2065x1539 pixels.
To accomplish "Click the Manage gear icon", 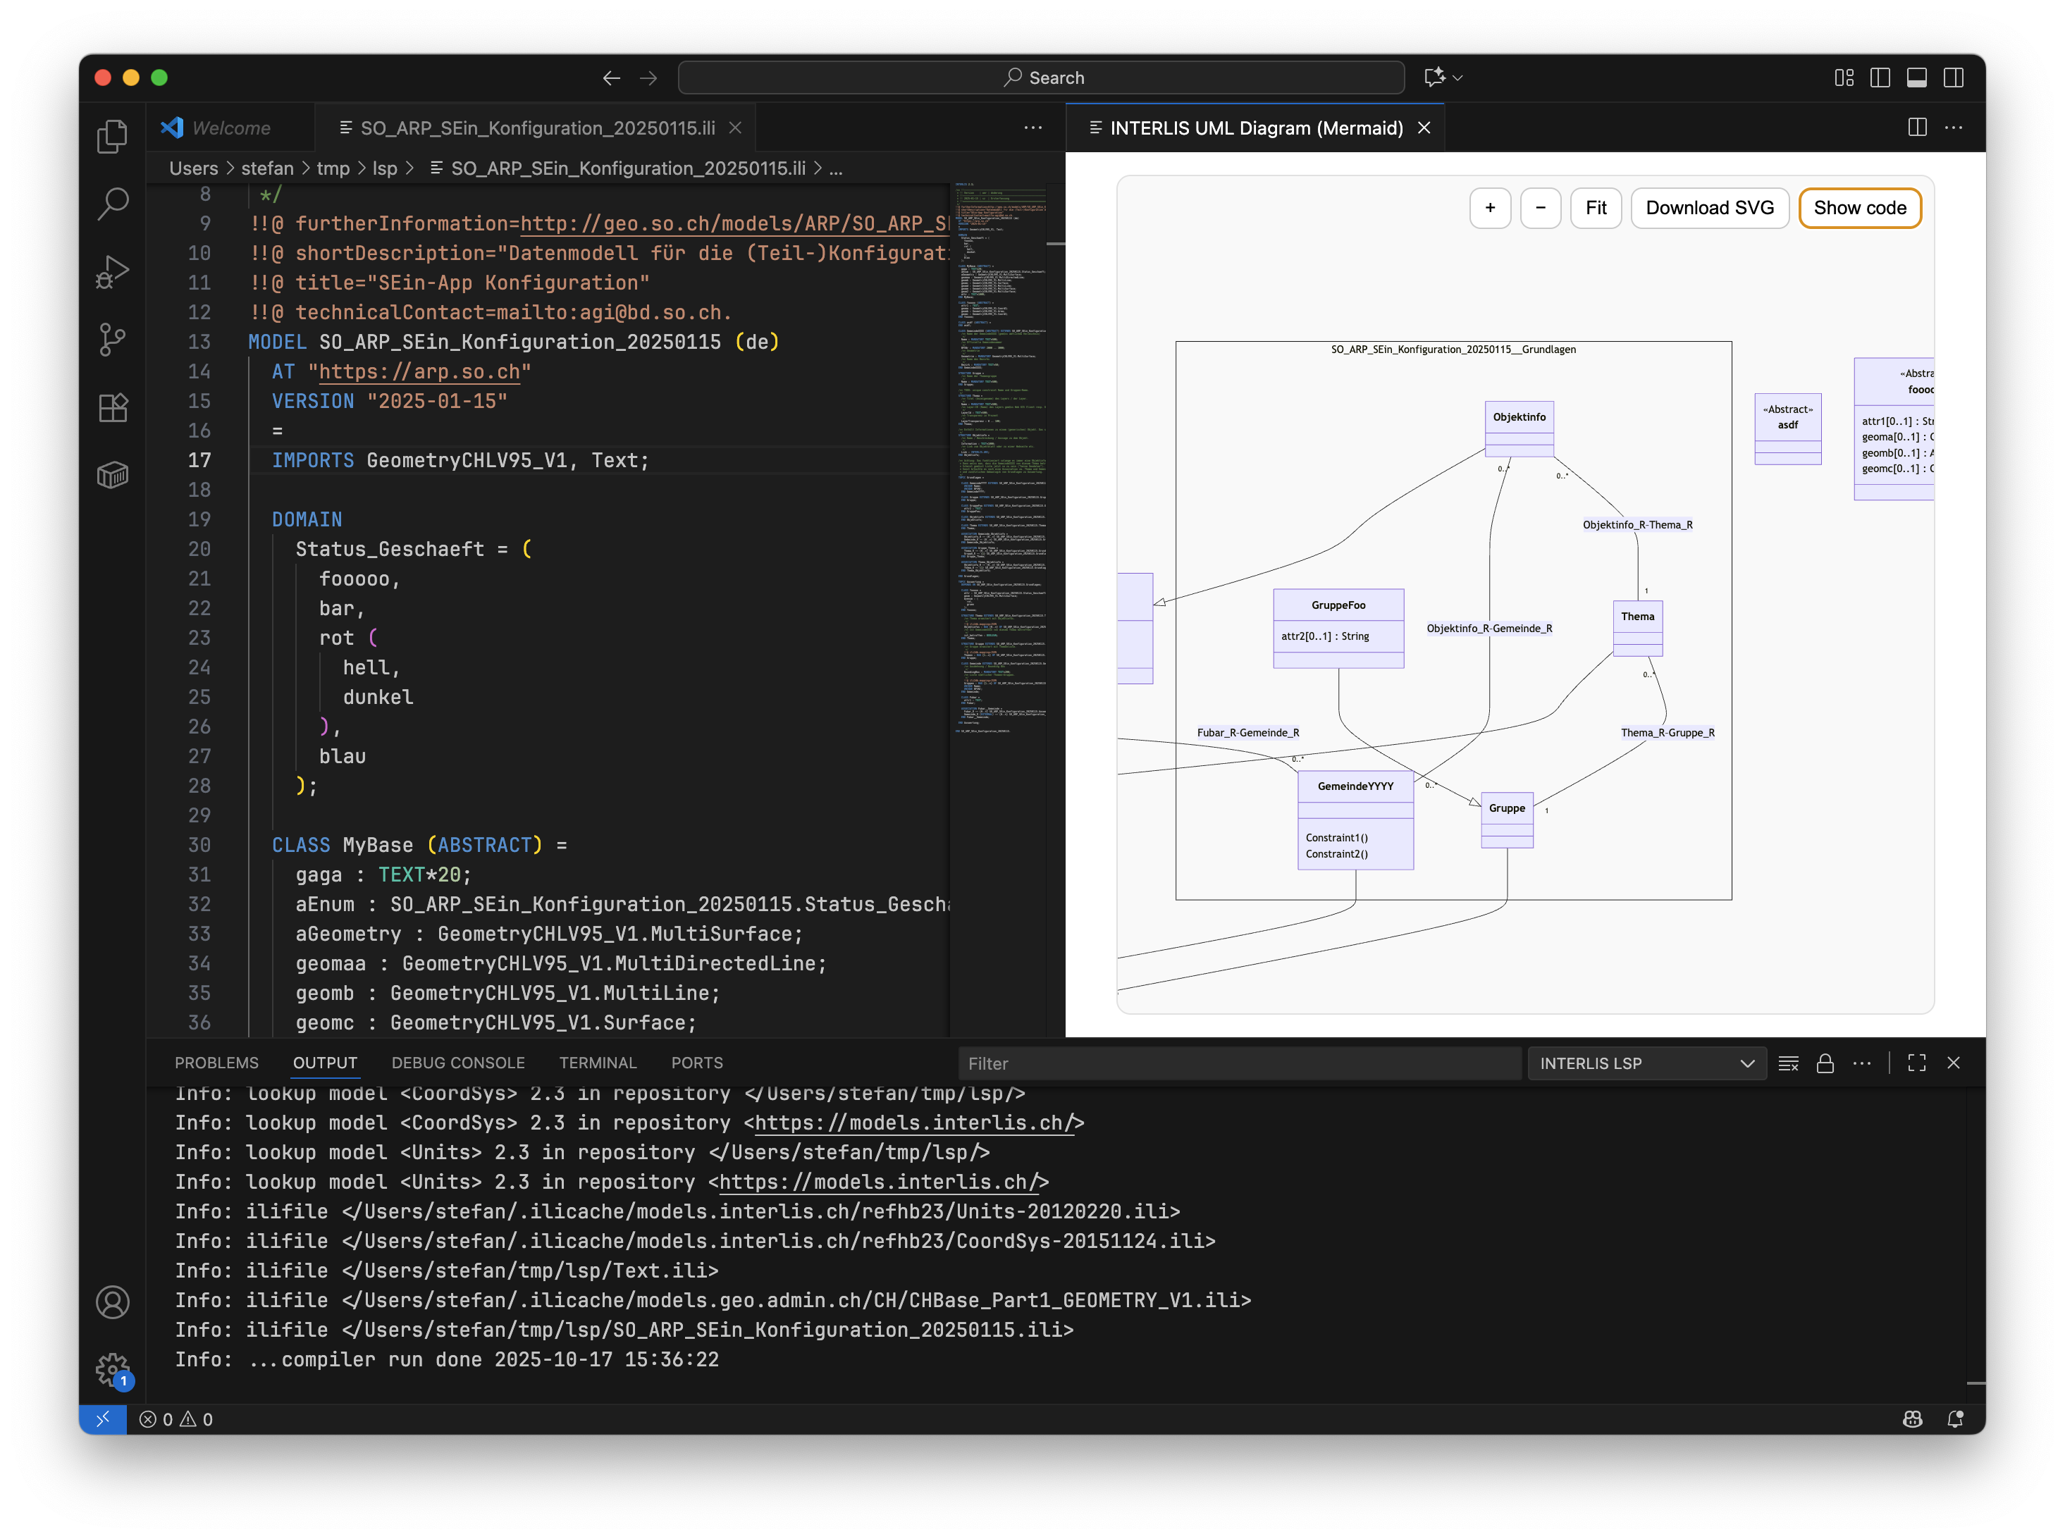I will click(x=112, y=1369).
